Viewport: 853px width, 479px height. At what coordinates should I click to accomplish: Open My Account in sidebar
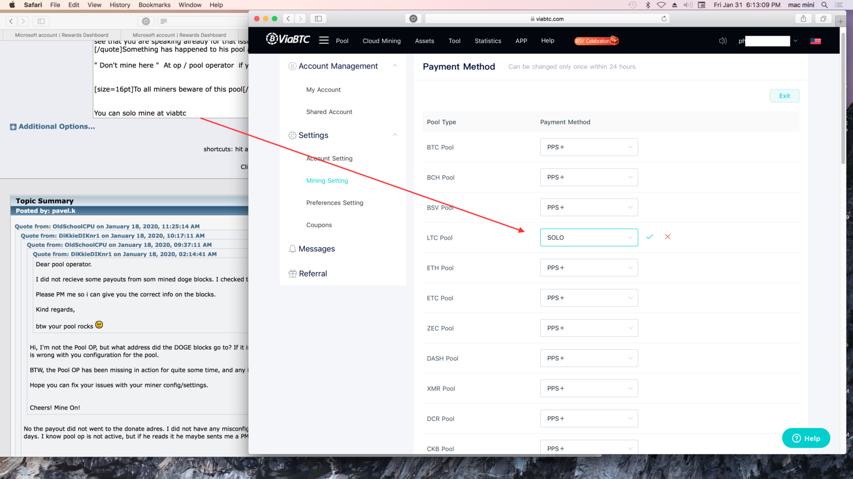(x=323, y=90)
